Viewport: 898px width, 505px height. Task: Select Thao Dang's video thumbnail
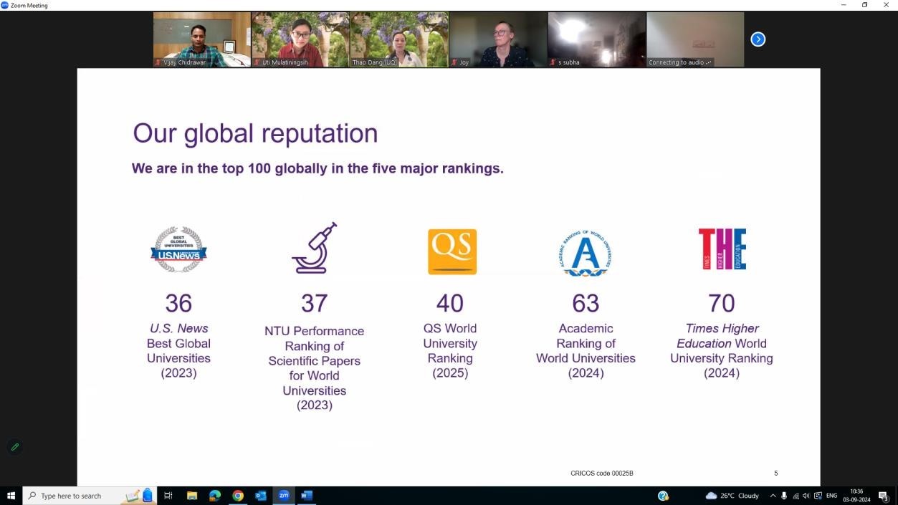[x=399, y=39]
